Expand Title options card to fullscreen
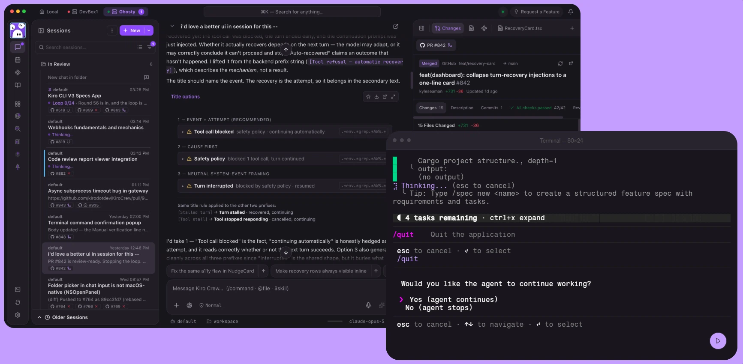Image resolution: width=743 pixels, height=364 pixels. pyautogui.click(x=393, y=97)
